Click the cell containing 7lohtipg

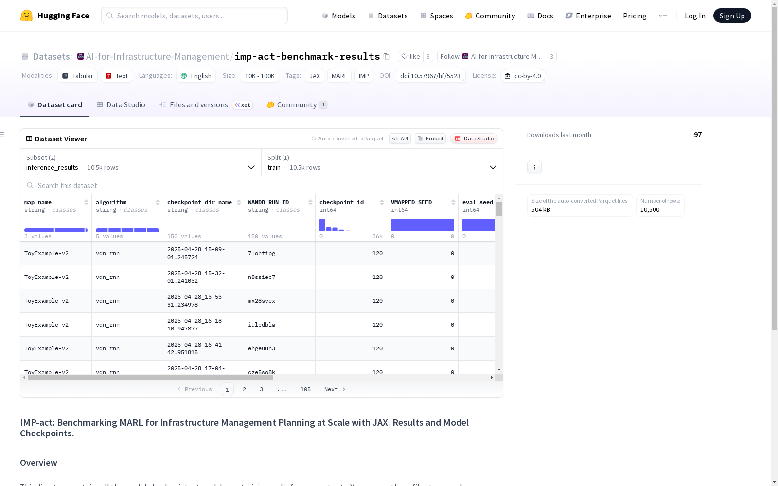point(280,253)
